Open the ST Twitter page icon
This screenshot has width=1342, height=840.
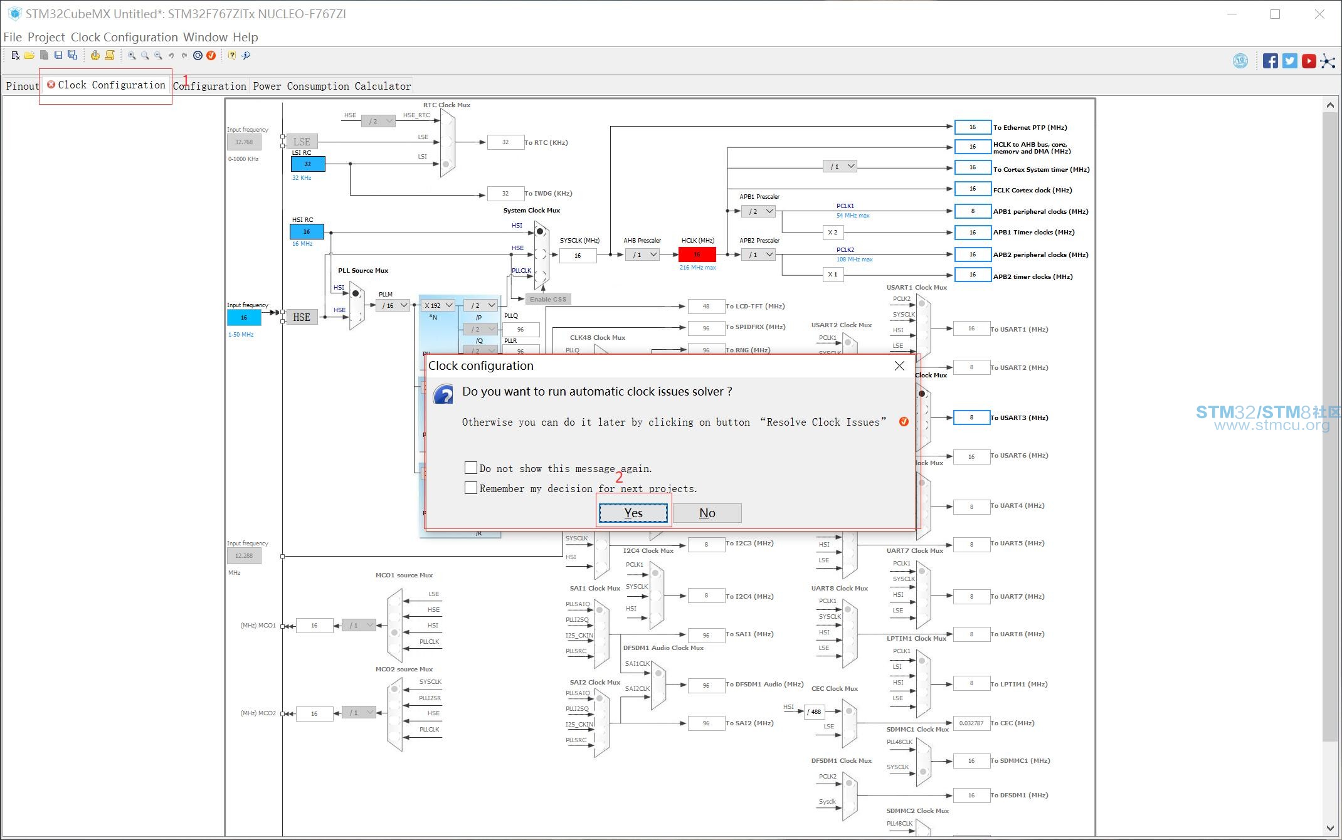tap(1289, 61)
